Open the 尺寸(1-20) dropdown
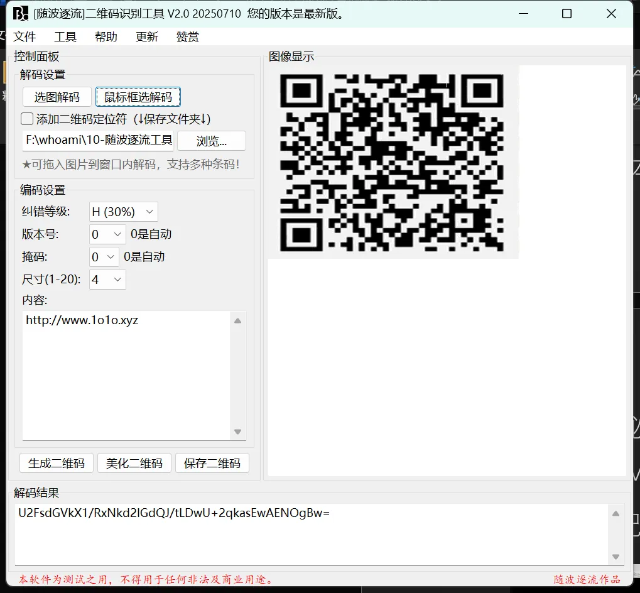This screenshot has height=593, width=640. [x=107, y=279]
